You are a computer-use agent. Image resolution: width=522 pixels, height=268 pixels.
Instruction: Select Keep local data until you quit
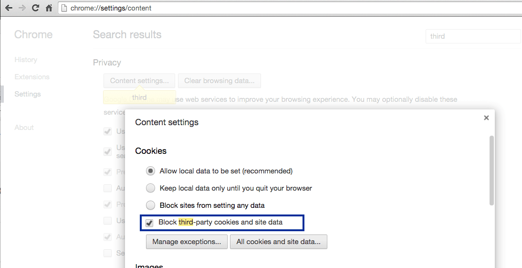(150, 188)
